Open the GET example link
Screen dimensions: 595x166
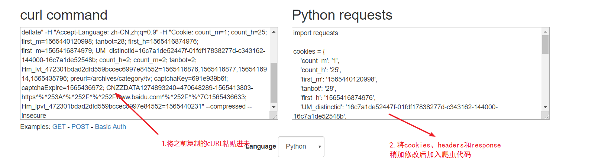coord(59,127)
